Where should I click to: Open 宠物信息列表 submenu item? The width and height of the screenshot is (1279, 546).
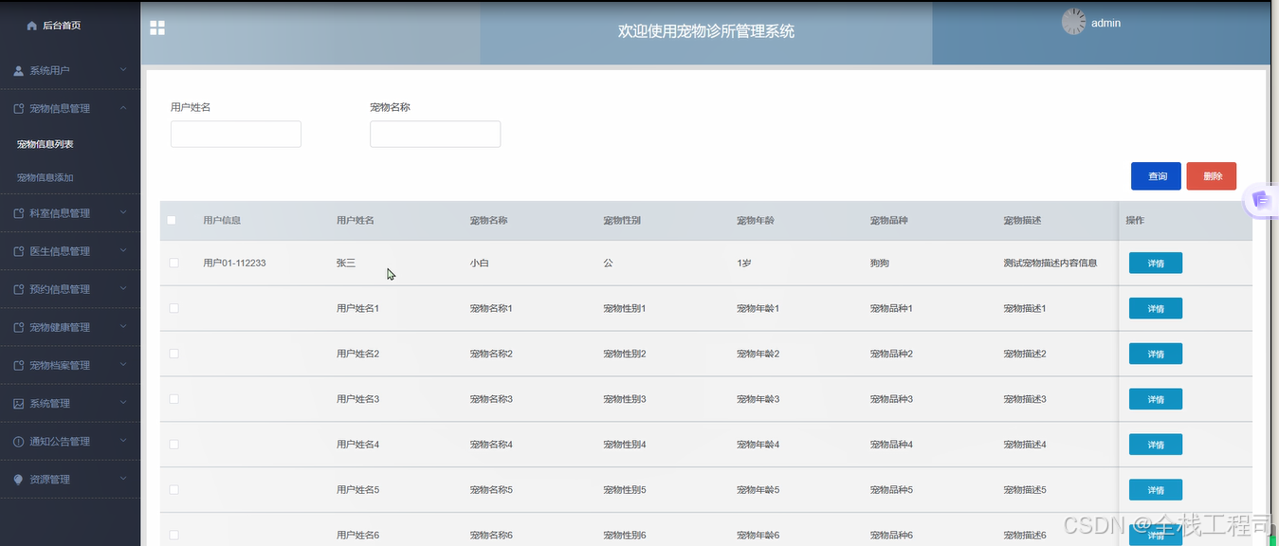tap(46, 144)
